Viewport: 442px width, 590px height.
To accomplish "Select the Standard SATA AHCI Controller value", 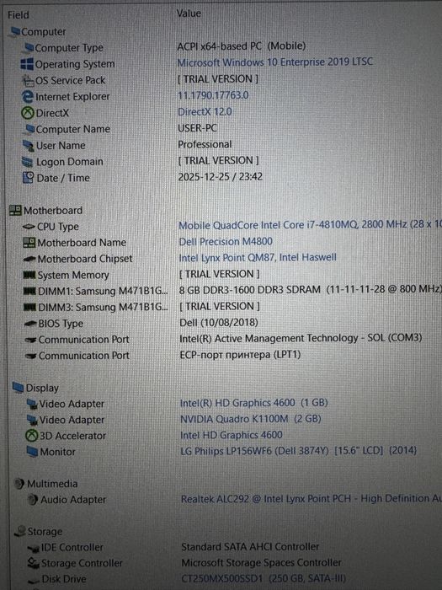I will click(x=250, y=546).
